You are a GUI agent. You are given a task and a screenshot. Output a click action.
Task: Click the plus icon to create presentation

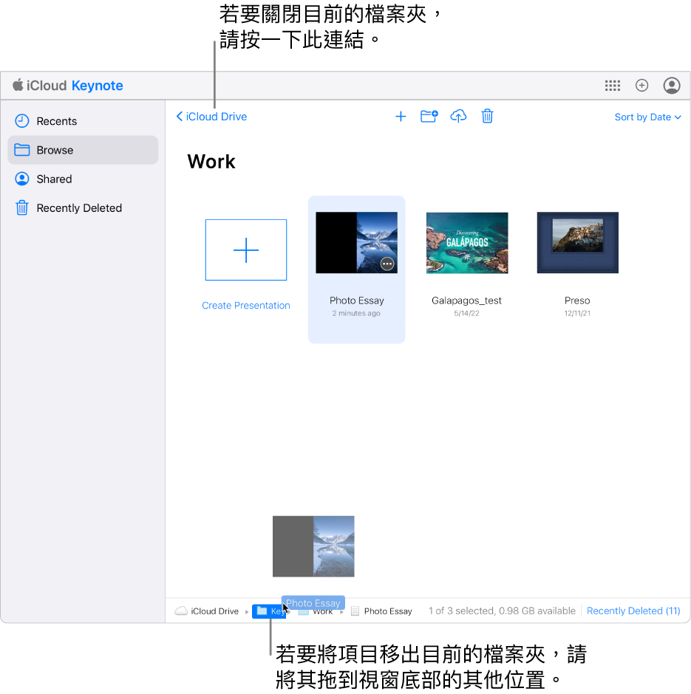(x=401, y=117)
